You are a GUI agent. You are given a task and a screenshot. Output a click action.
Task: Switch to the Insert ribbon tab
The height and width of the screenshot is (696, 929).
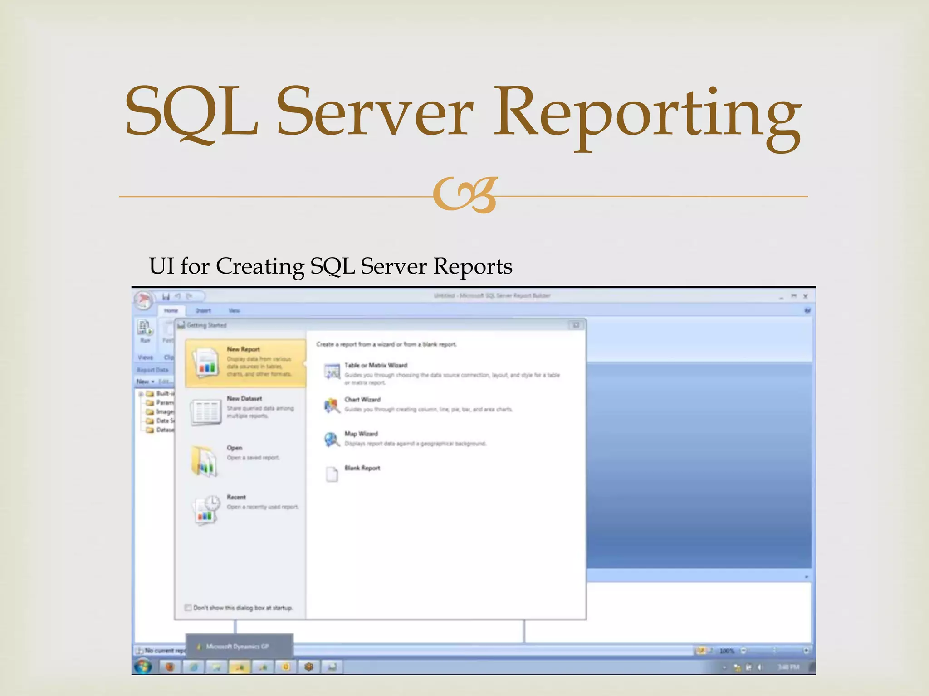[203, 310]
